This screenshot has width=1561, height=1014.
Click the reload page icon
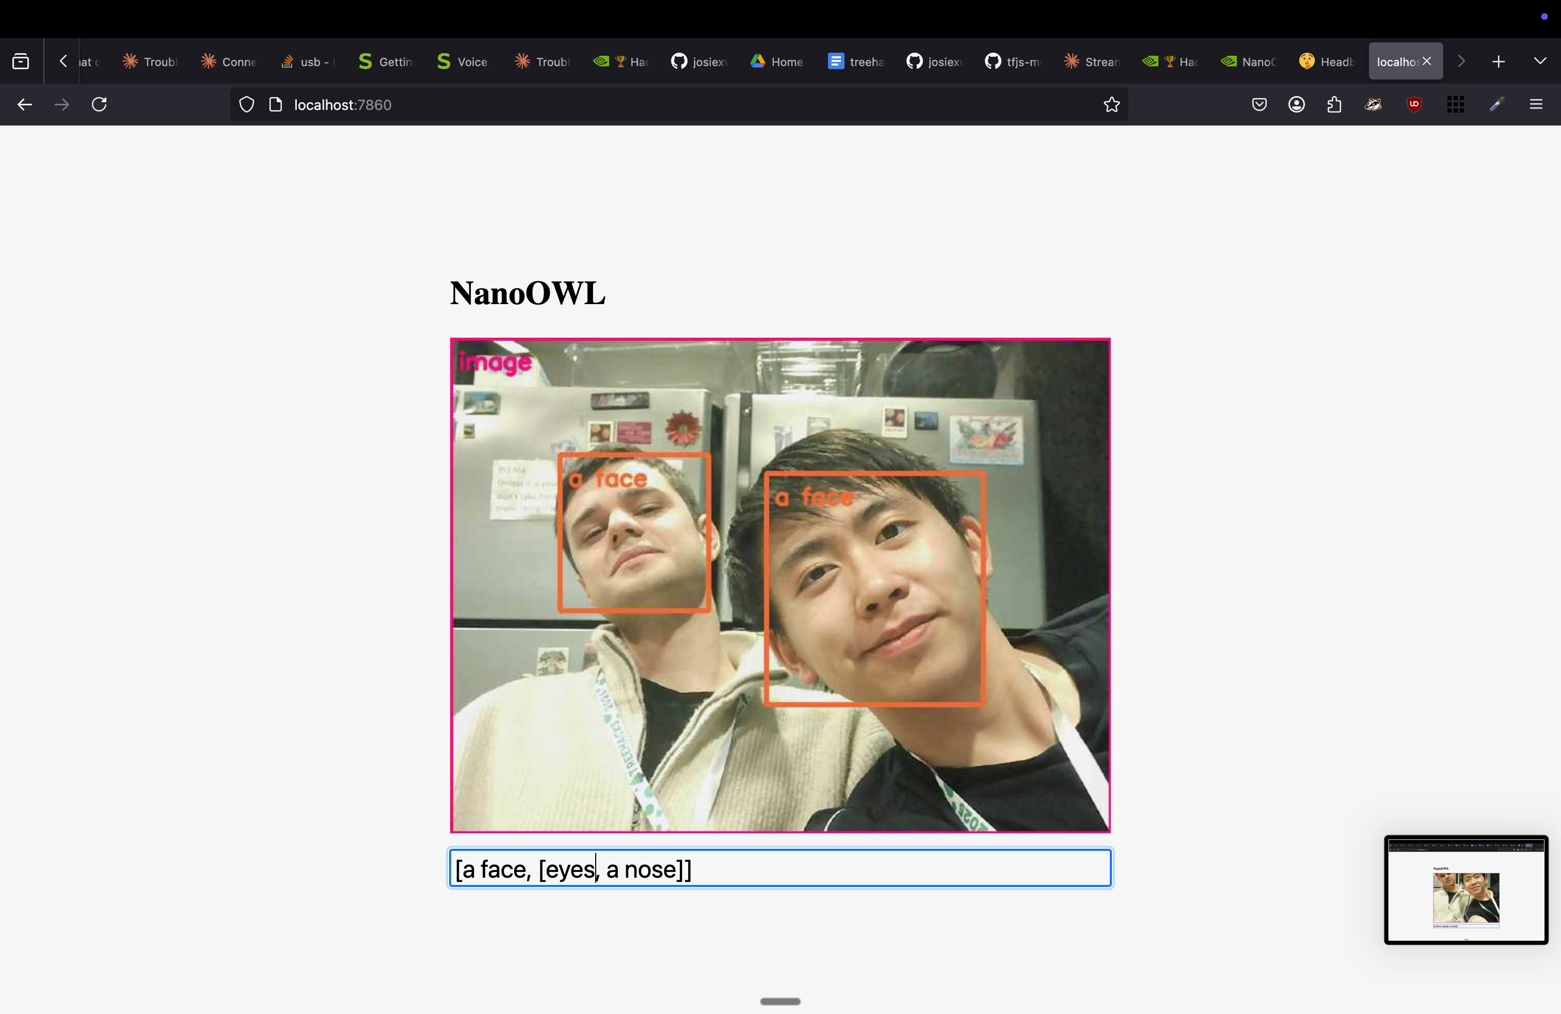coord(99,104)
